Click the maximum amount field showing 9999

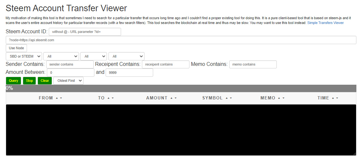pyautogui.click(x=129, y=73)
